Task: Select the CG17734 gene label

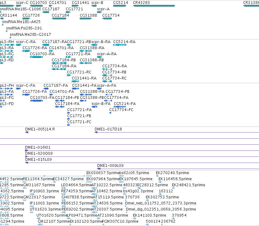Action: click(x=111, y=15)
